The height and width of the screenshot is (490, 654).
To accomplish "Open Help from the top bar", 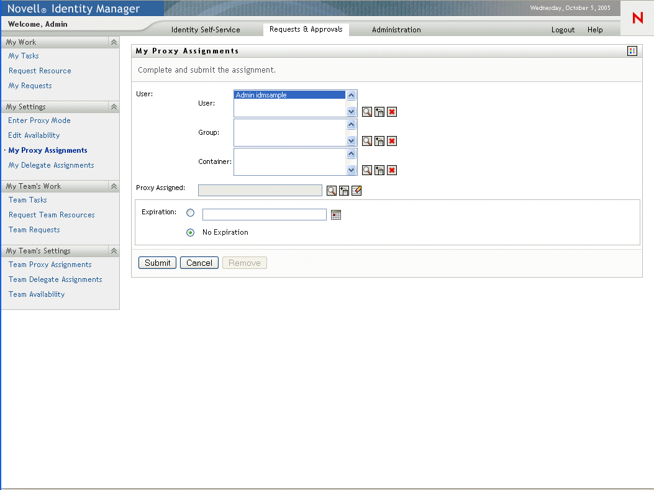I will click(595, 30).
